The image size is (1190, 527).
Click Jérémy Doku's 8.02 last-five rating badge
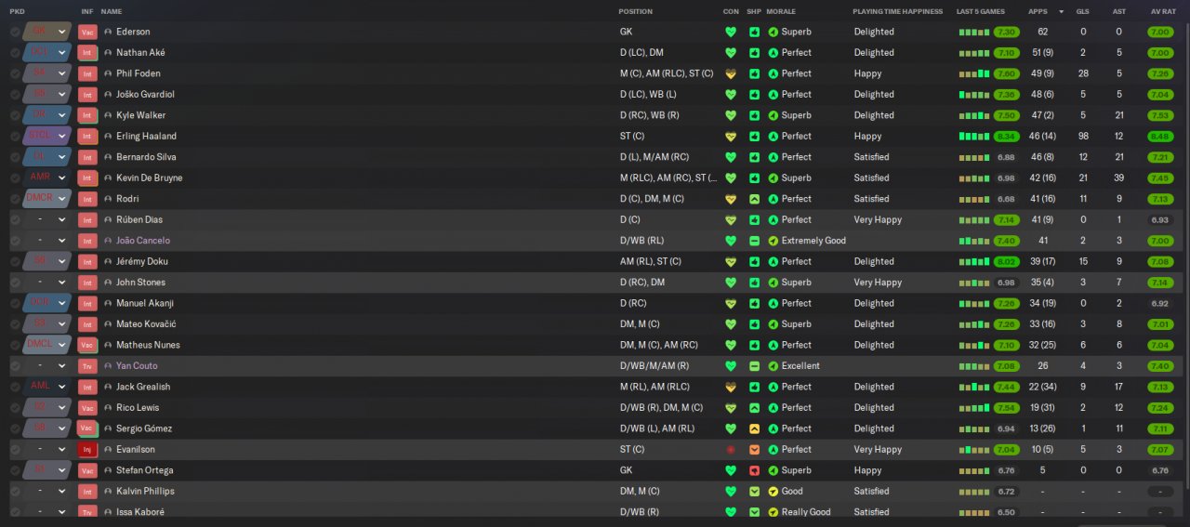click(x=1006, y=262)
